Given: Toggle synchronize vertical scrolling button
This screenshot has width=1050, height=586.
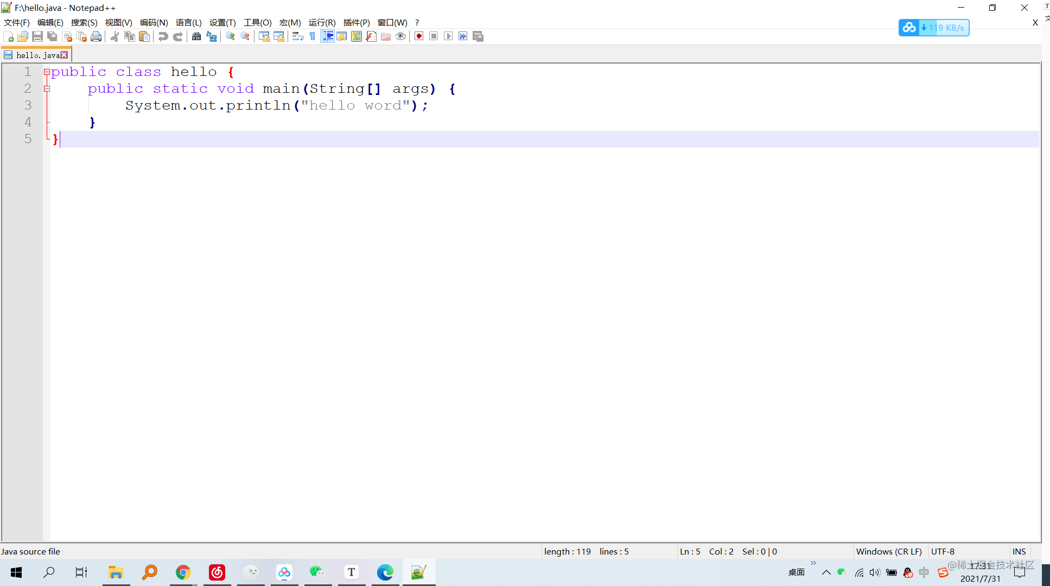Looking at the screenshot, I should pyautogui.click(x=264, y=36).
